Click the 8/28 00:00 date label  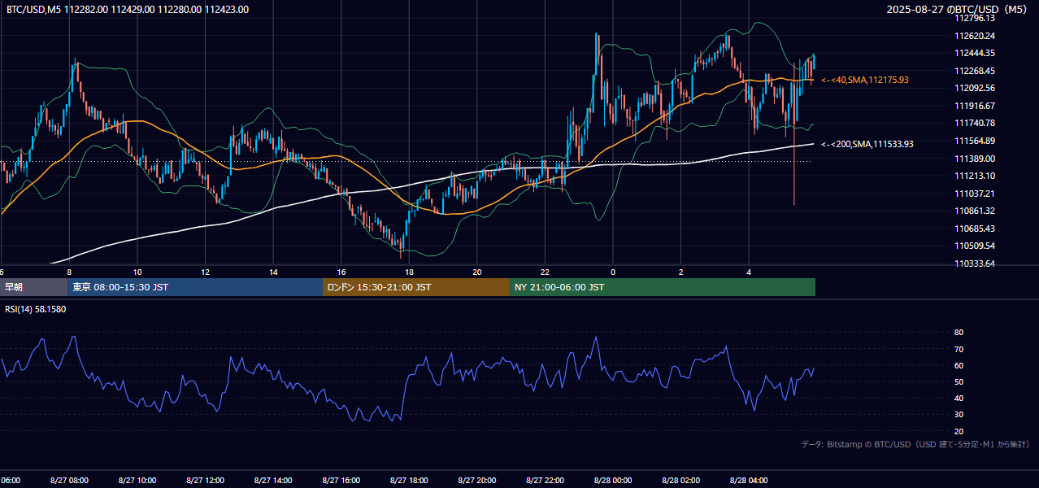coord(612,481)
